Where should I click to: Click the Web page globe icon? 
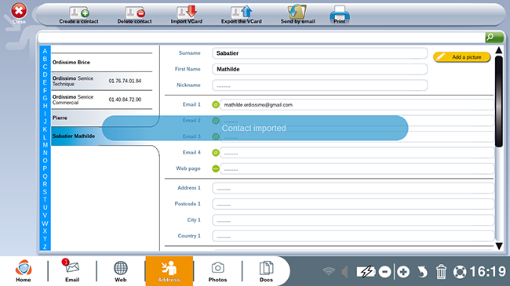tap(216, 168)
